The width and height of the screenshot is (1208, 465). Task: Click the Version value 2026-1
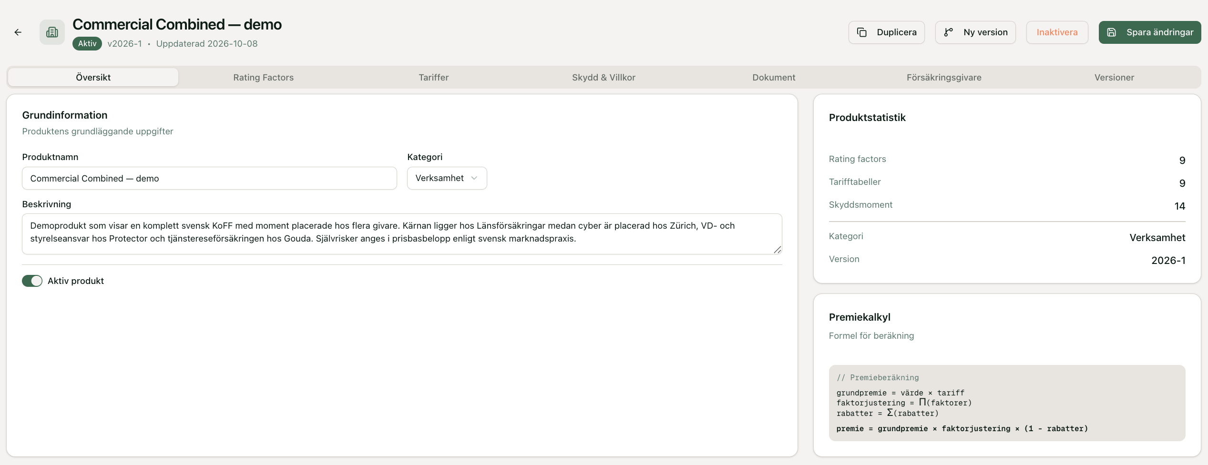click(x=1168, y=260)
